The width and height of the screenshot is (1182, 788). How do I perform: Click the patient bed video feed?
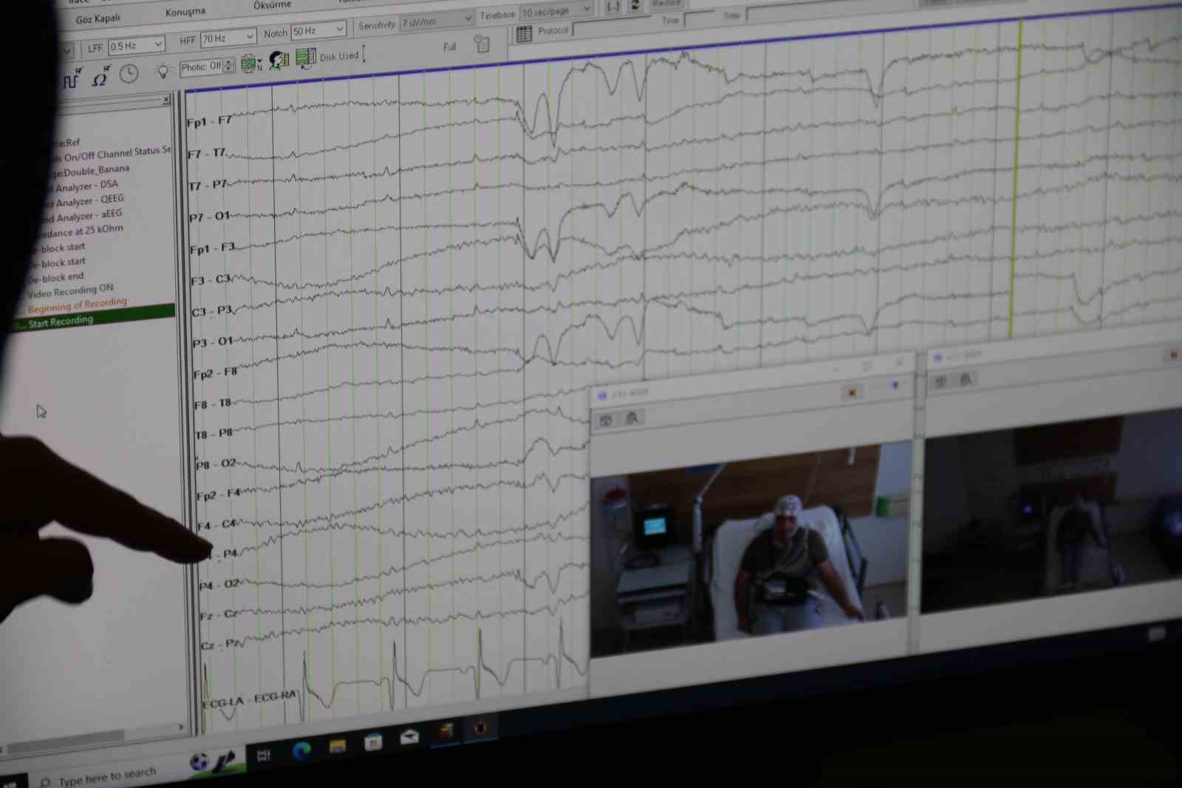750,547
